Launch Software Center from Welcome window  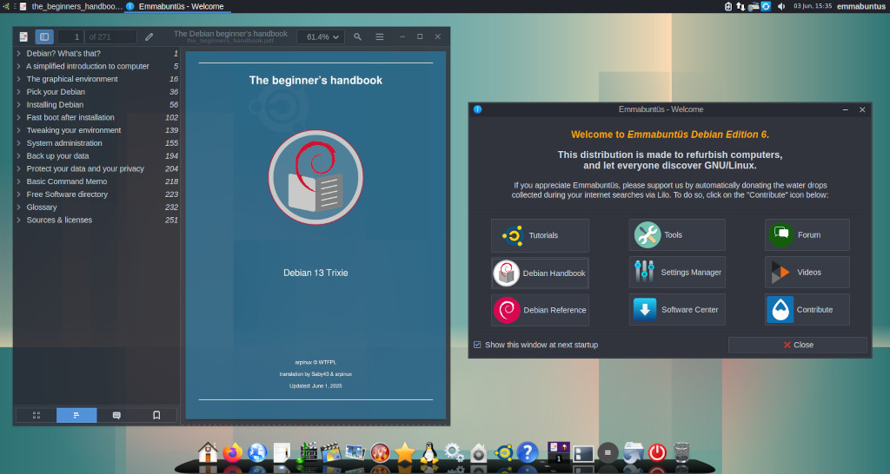coord(676,310)
